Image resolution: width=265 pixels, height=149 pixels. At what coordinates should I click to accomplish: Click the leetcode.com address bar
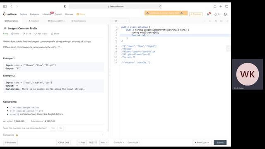(116, 7)
